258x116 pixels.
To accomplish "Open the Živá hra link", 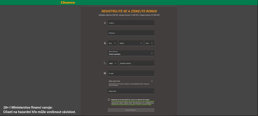I will (141, 101).
